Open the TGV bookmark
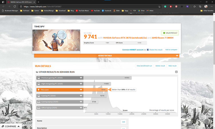This screenshot has width=215, height=129. pyautogui.click(x=133, y=11)
